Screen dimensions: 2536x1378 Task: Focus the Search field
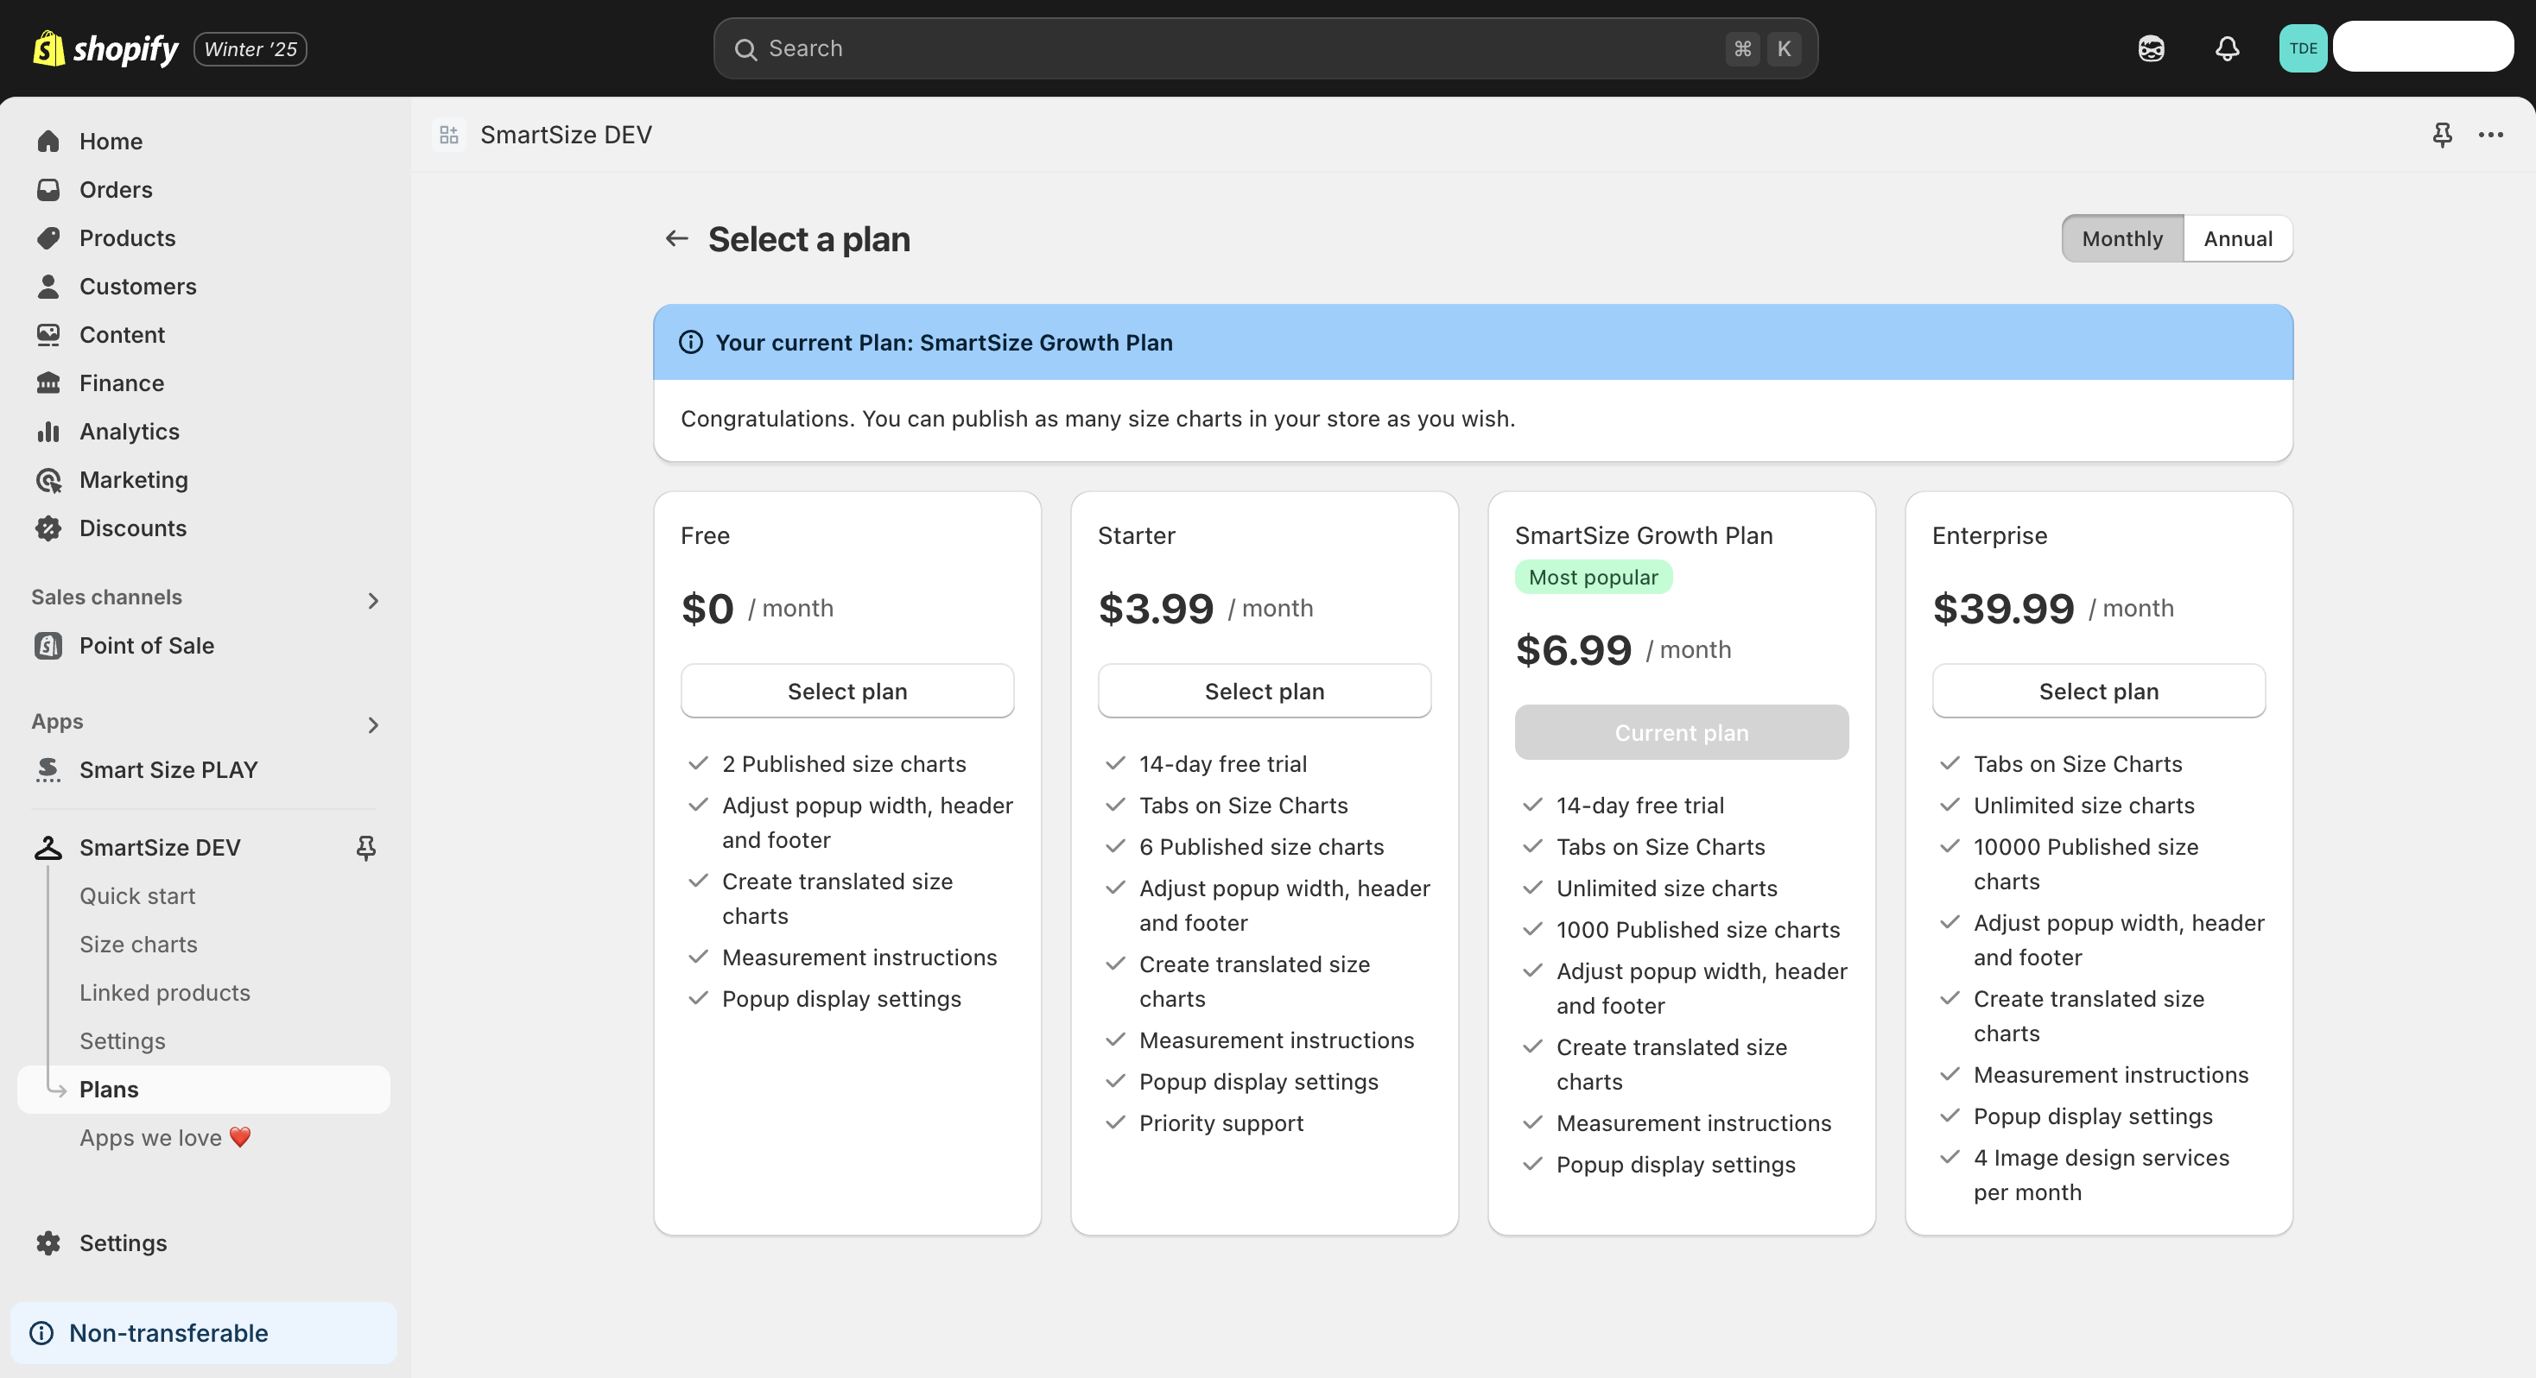click(x=1265, y=48)
